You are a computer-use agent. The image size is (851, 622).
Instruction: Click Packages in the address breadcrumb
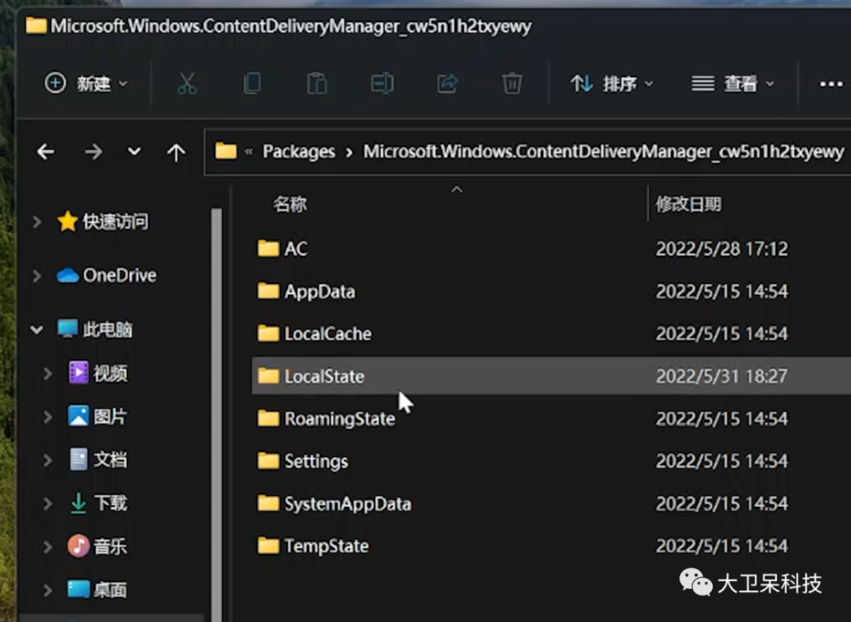[x=299, y=152]
